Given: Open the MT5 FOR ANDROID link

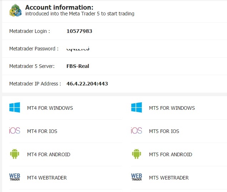Looking at the screenshot, I should (171, 154).
